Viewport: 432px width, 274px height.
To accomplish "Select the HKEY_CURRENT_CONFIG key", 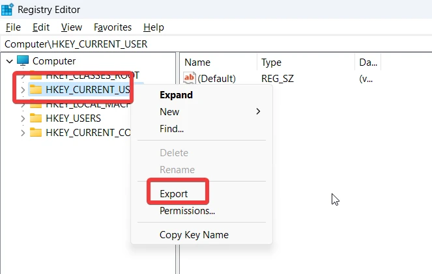I will pos(88,133).
